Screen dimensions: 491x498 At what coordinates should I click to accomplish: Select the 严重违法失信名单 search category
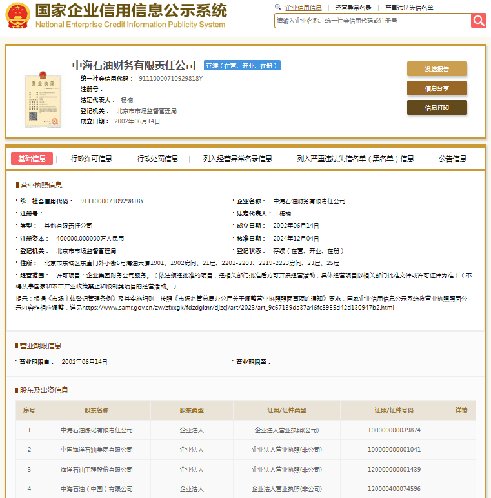(x=409, y=8)
